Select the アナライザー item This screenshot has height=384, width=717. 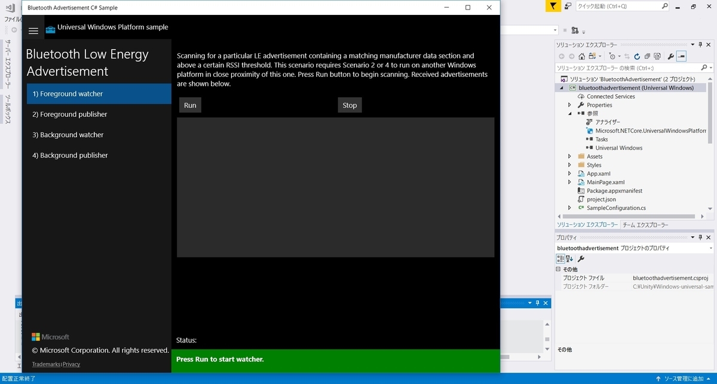608,122
